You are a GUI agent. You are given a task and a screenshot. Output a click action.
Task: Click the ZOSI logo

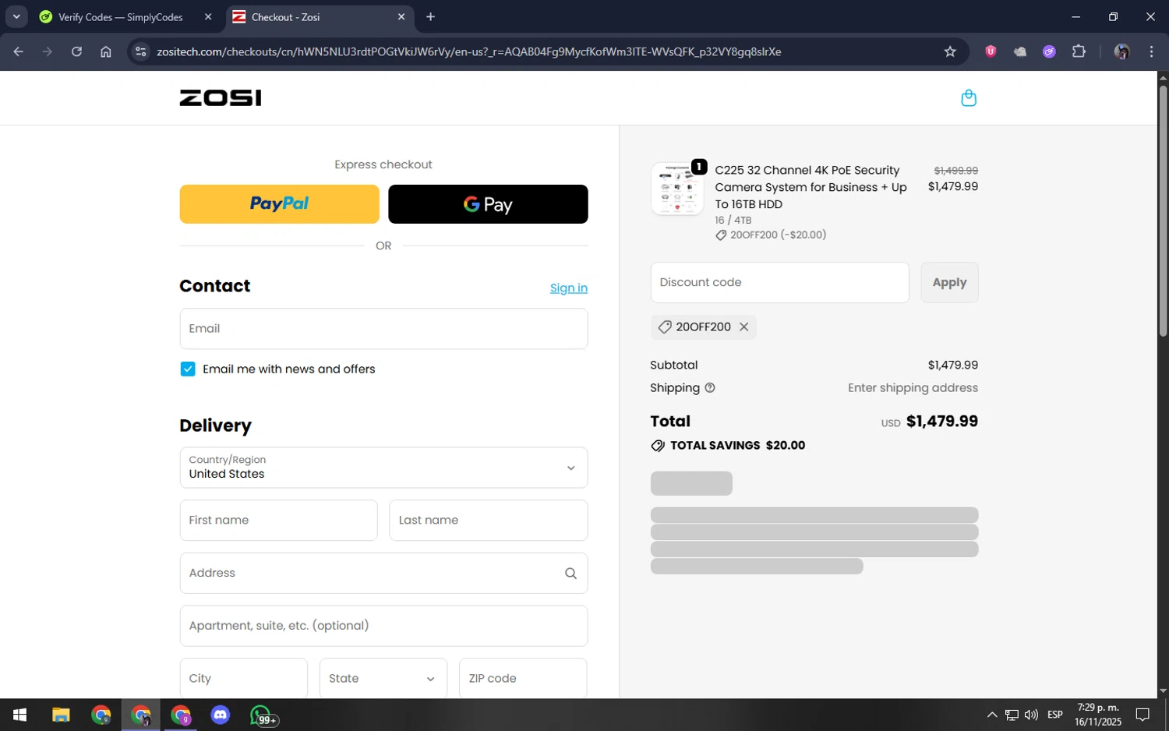coord(221,98)
